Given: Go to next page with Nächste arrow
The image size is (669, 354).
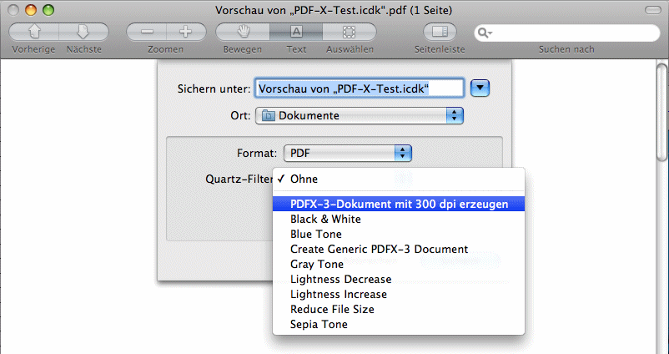Looking at the screenshot, I should (x=83, y=32).
